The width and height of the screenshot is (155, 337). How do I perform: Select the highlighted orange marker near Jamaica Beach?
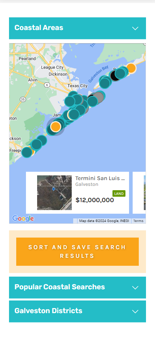56,127
